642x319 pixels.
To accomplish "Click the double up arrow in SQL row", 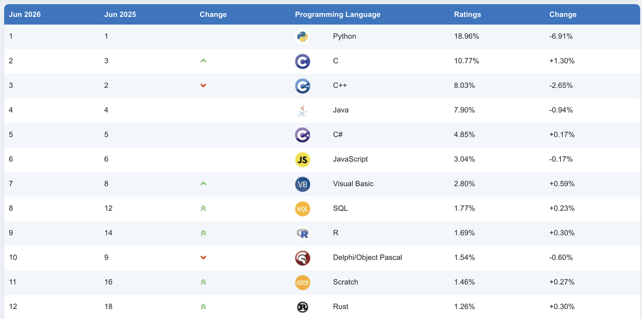I will click(x=203, y=208).
